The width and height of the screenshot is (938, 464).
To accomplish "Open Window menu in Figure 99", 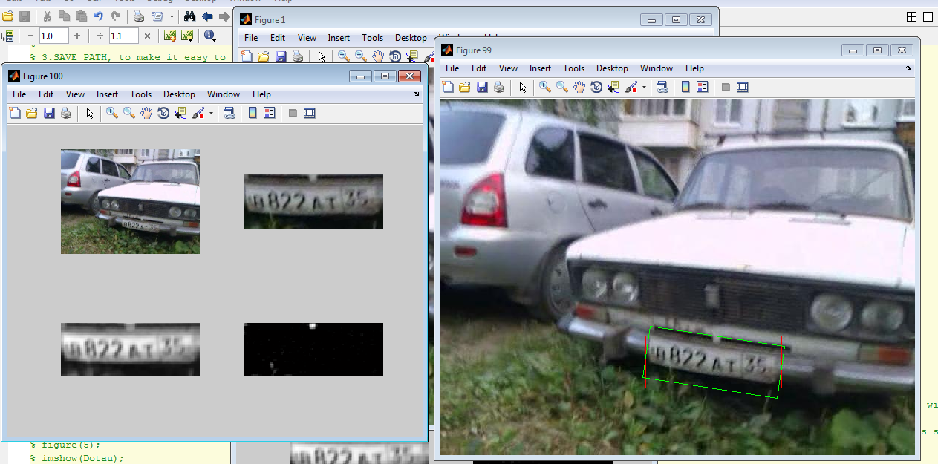I will point(656,68).
